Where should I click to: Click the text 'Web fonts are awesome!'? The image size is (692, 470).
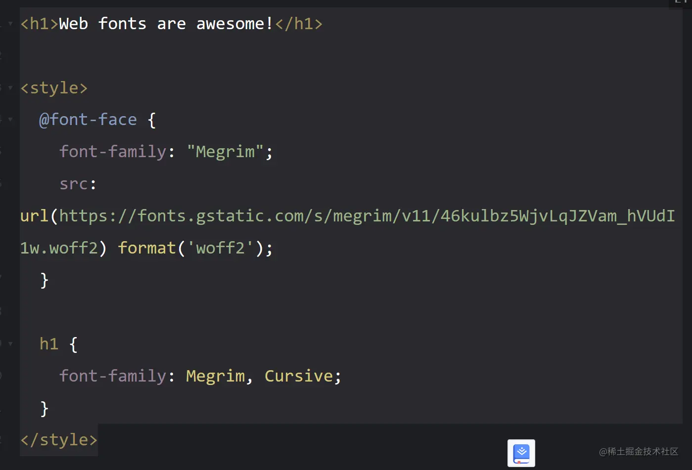click(166, 23)
